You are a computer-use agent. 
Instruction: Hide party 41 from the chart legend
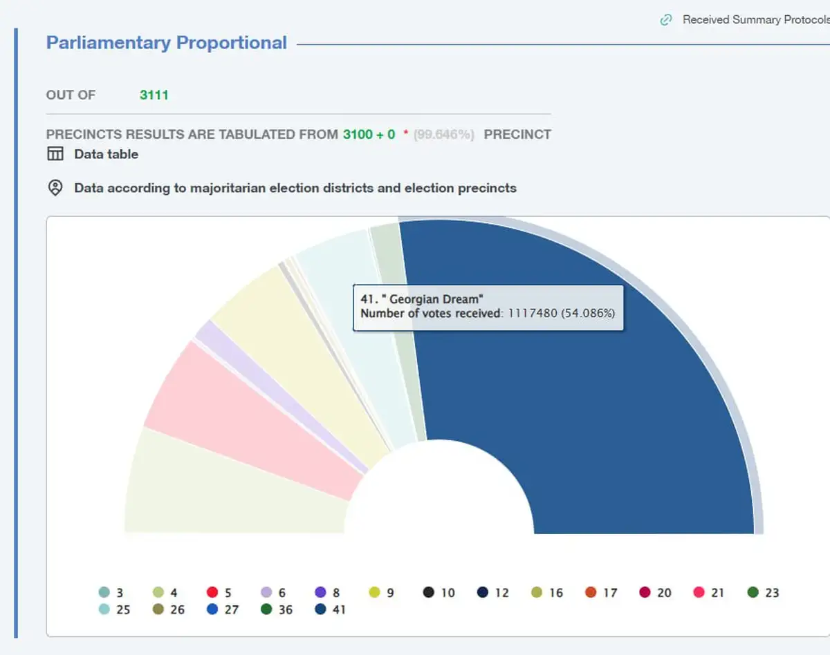329,609
